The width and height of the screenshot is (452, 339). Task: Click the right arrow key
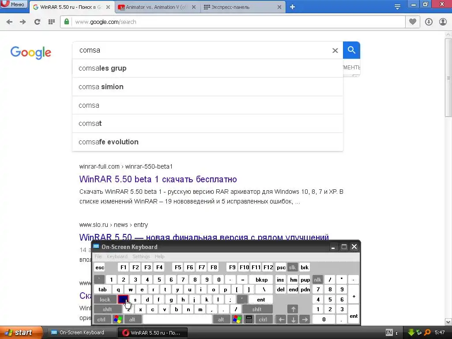[305, 320]
